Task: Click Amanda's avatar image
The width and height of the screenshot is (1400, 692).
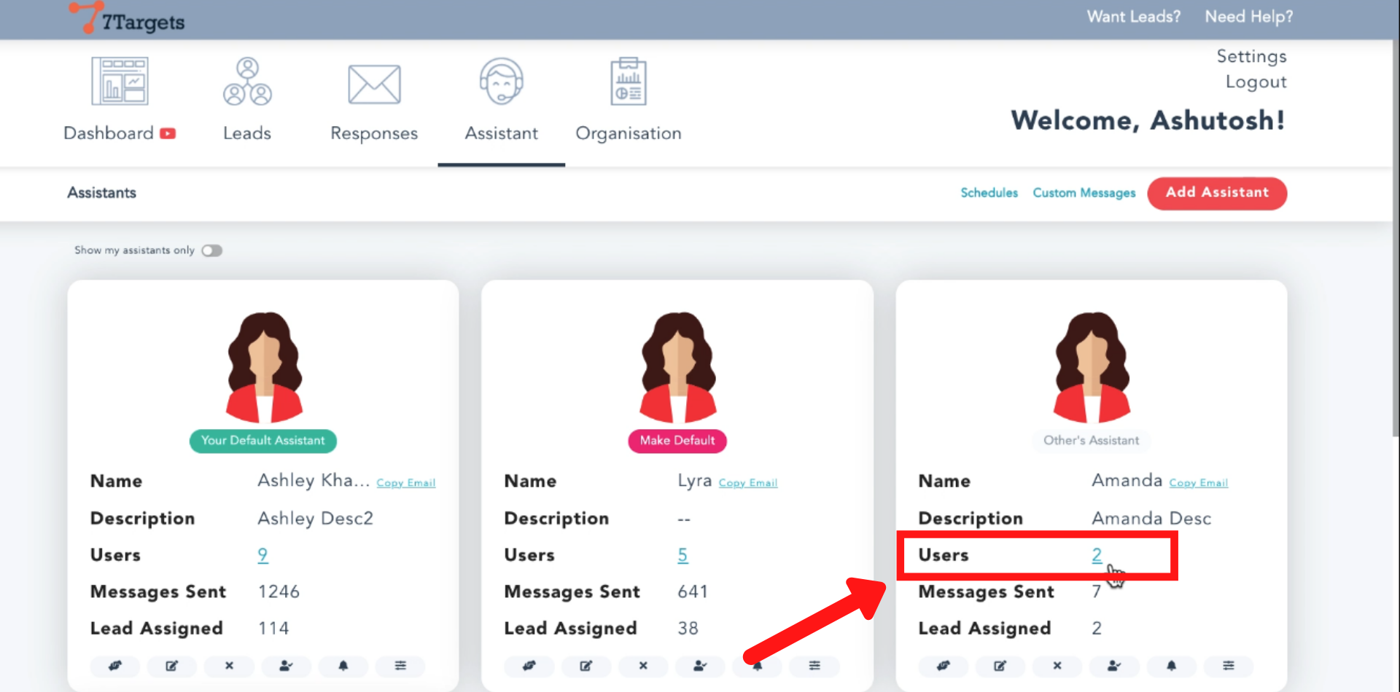Action: tap(1092, 368)
